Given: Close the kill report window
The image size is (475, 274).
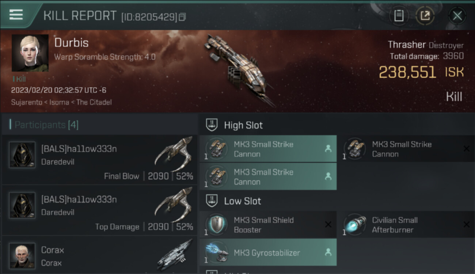Looking at the screenshot, I should (457, 16).
